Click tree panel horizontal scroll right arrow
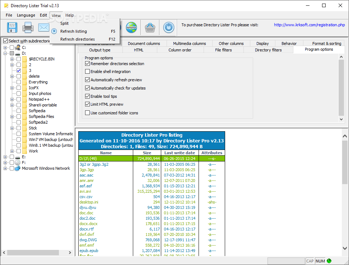Viewport: 349px width, 265px height. pos(70,252)
